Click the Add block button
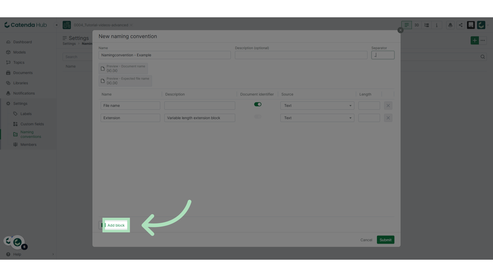493x277 pixels. coord(113,225)
